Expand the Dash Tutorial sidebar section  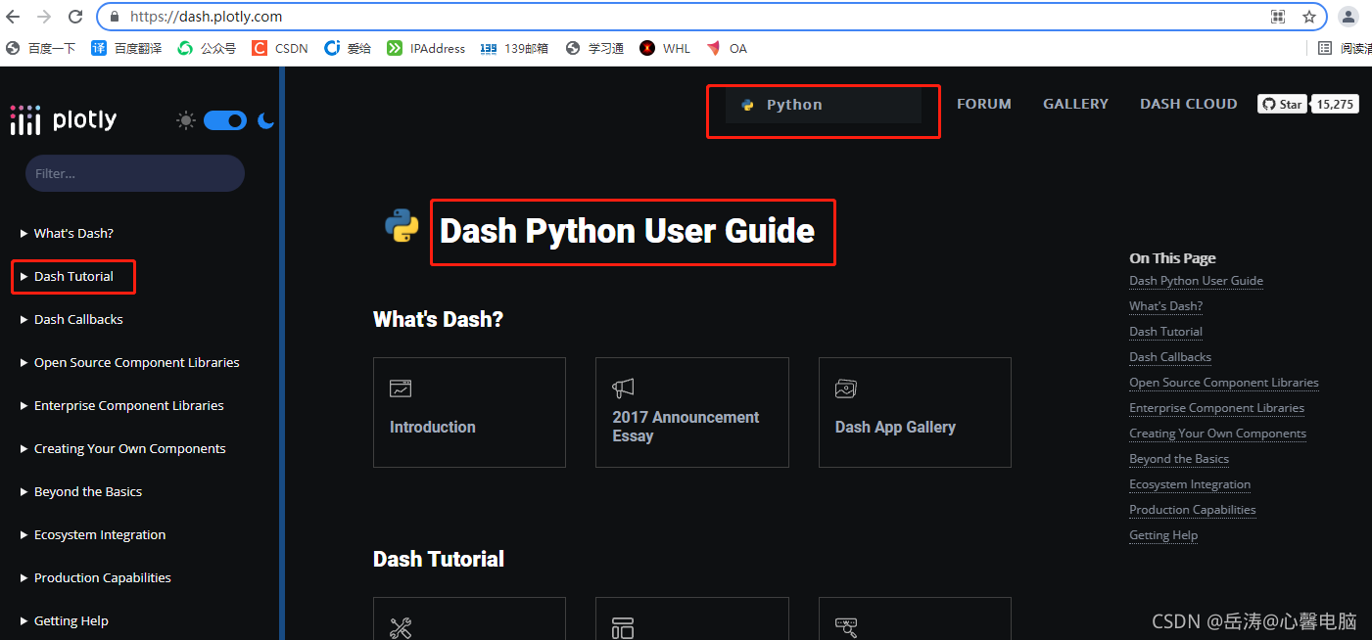coord(67,276)
